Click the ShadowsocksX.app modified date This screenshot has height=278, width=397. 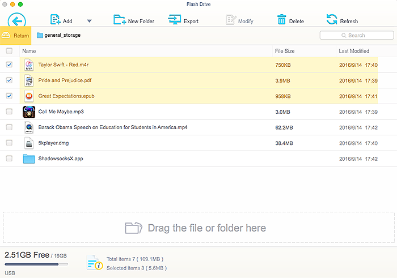pos(358,159)
